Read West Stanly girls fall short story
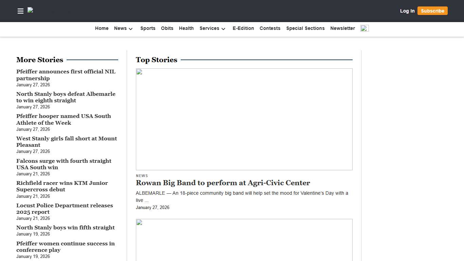The height and width of the screenshot is (261, 464). (67, 142)
